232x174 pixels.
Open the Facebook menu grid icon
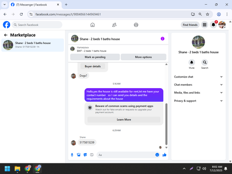tap(205, 25)
